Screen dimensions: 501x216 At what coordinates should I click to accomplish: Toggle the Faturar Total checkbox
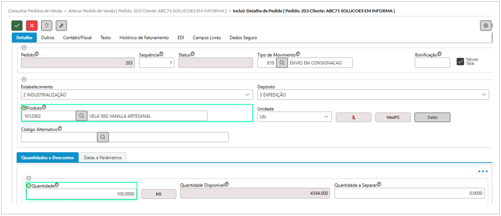point(460,62)
